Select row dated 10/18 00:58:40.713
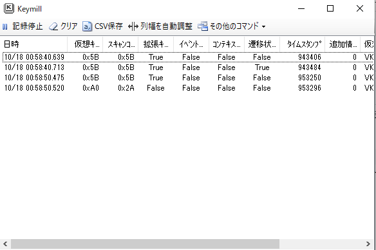Screen dimensions: 376x250 [x=188, y=67]
